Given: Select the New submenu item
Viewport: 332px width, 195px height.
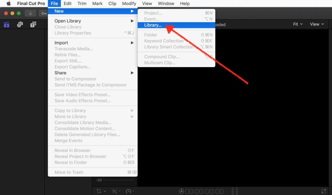Looking at the screenshot, I should coord(93,11).
